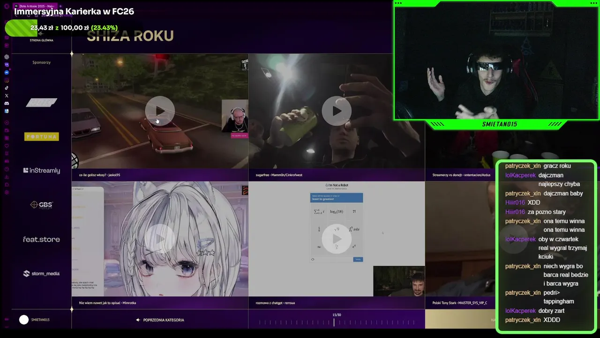Select the 'Złote Antosie 2025' browser tab
This screenshot has width=600, height=338.
pyautogui.click(x=36, y=6)
